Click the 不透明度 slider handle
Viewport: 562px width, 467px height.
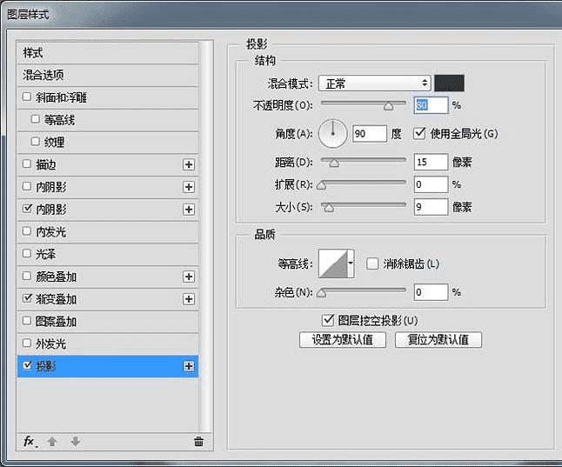click(x=388, y=106)
